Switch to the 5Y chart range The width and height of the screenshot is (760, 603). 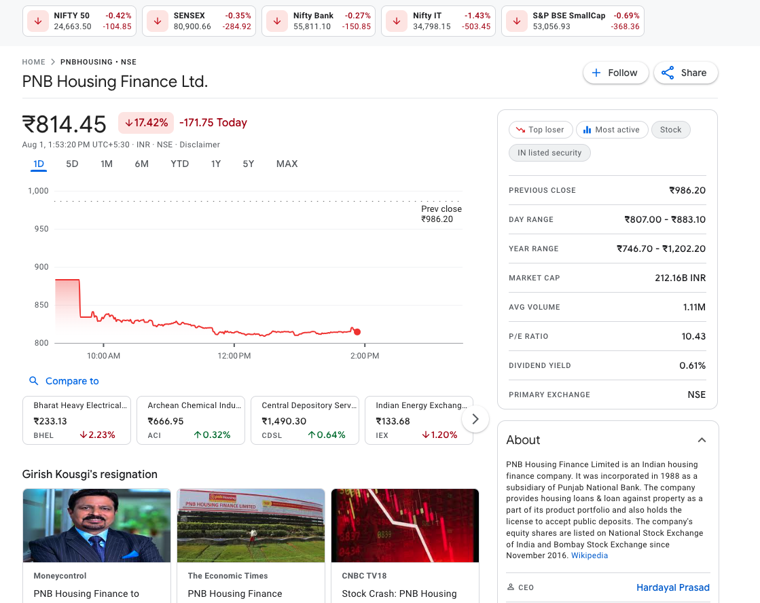coord(248,164)
